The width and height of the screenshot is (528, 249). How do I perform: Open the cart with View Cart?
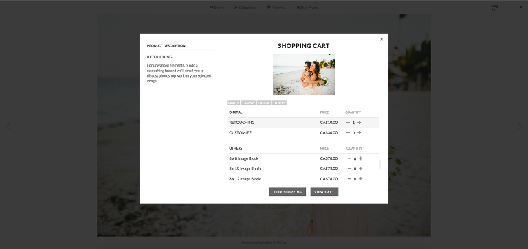click(x=324, y=192)
